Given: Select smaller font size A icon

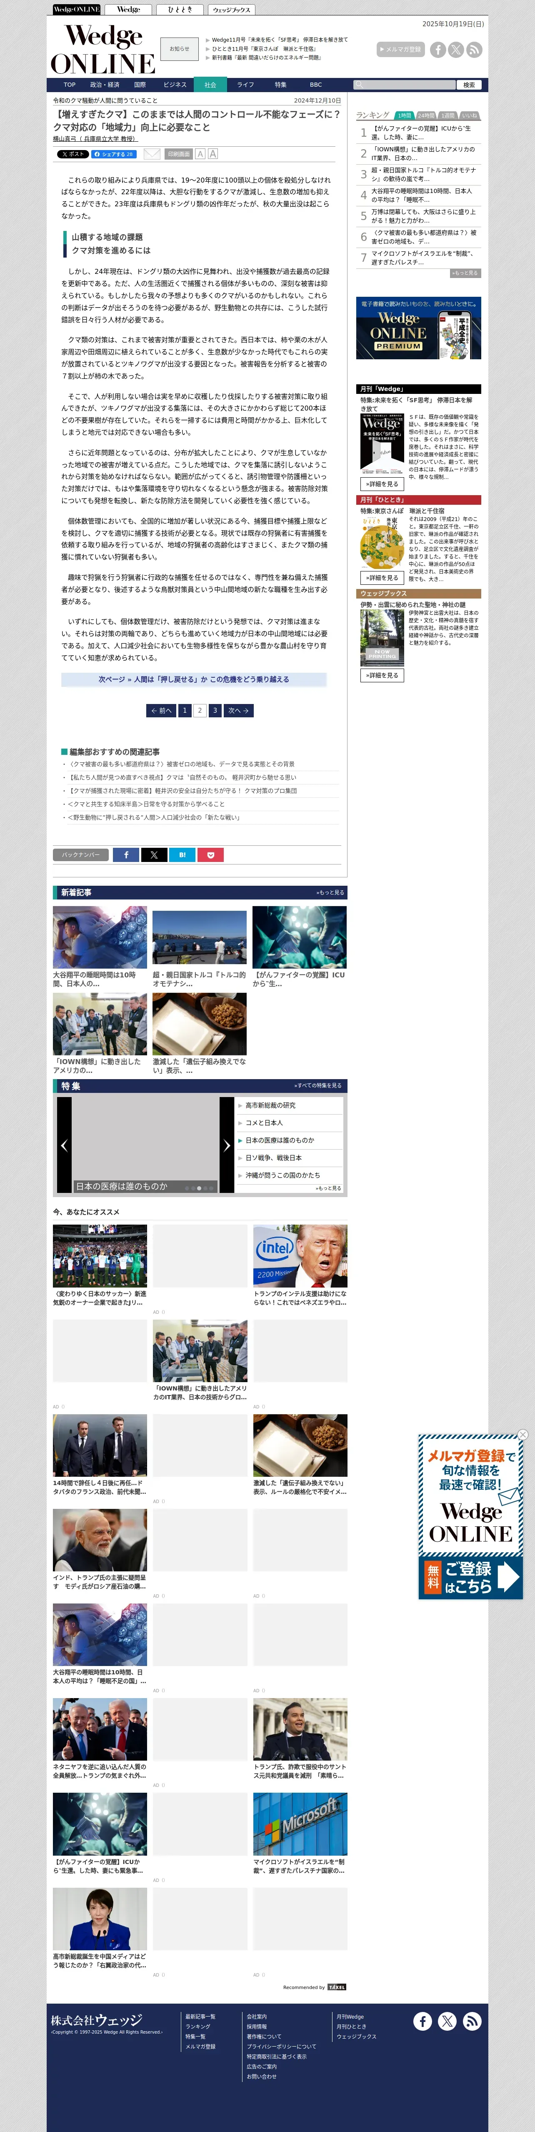Looking at the screenshot, I should click(x=200, y=154).
